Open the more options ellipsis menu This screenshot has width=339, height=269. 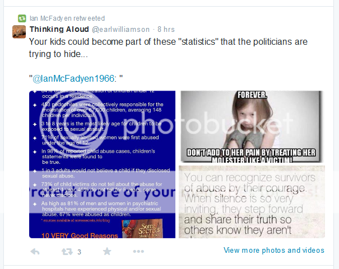tap(138, 251)
